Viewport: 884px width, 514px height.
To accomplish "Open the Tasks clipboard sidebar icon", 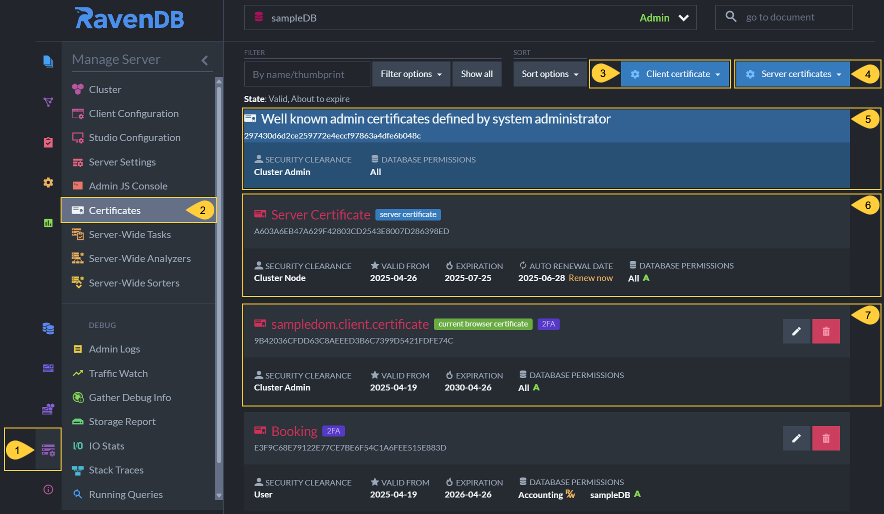I will pos(48,142).
